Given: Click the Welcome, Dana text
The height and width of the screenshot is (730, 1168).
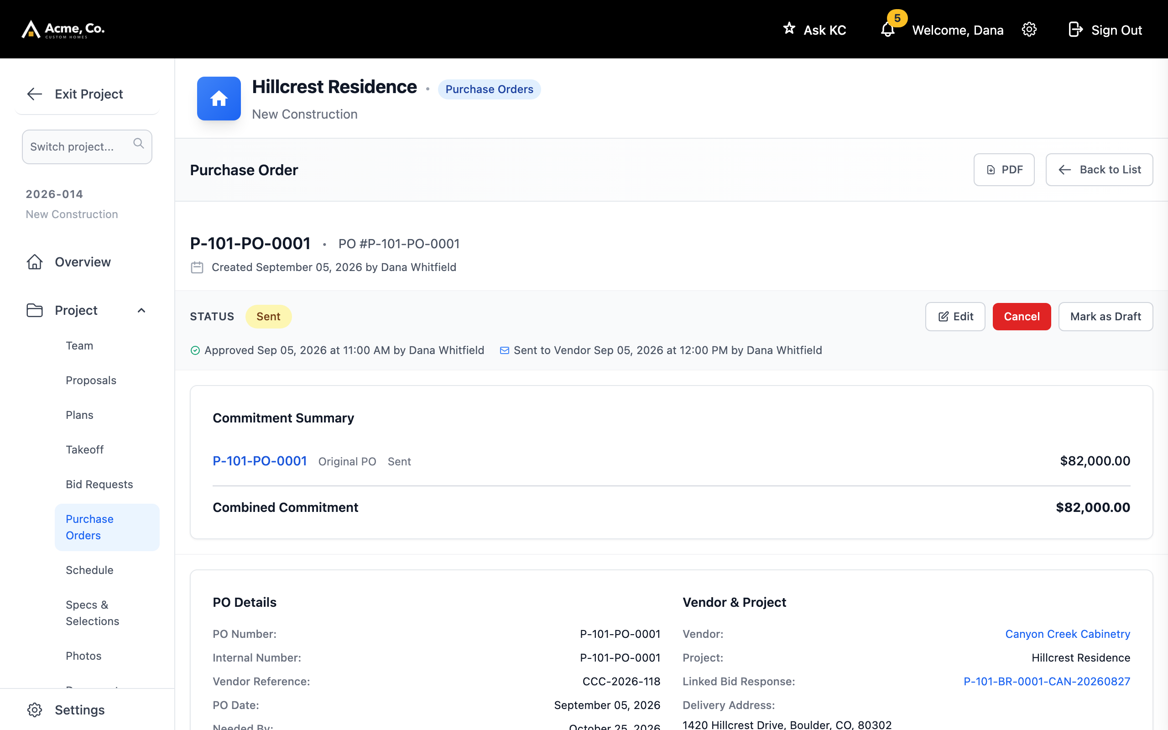Looking at the screenshot, I should 958,30.
